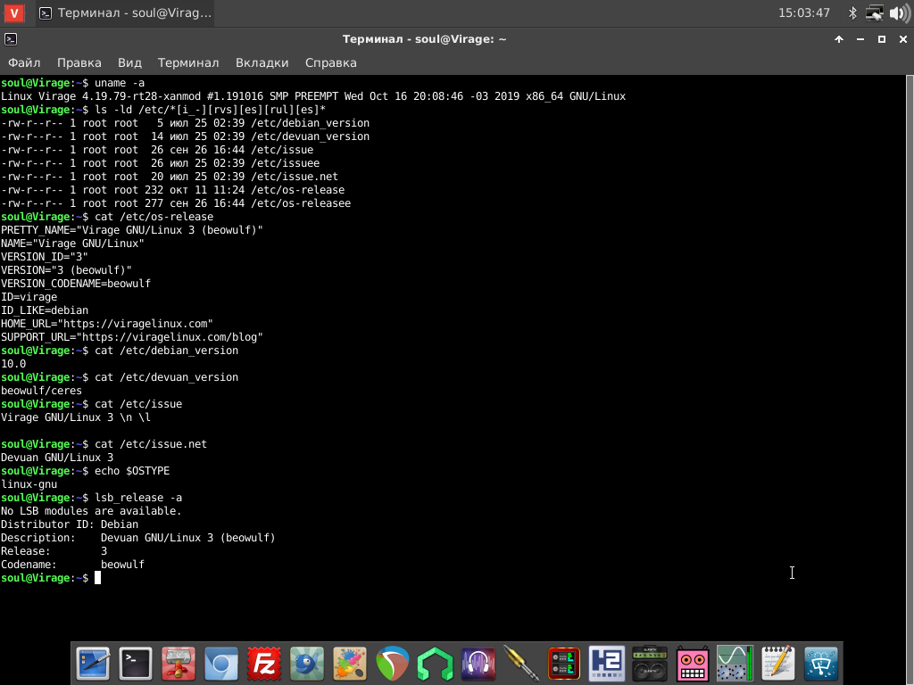This screenshot has width=914, height=685.
Task: Close the terminal window
Action: (903, 39)
